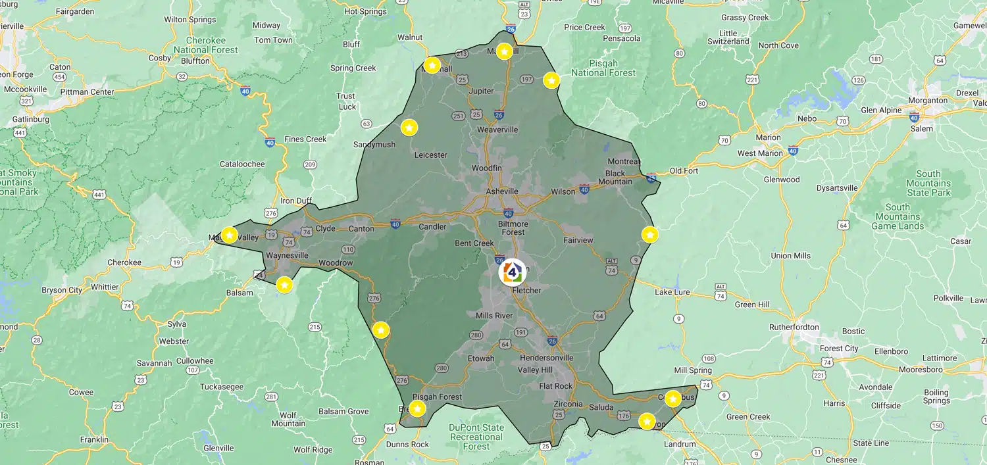This screenshot has width=987, height=465.
Task: Select the South Mountains State Park label
Action: click(928, 184)
